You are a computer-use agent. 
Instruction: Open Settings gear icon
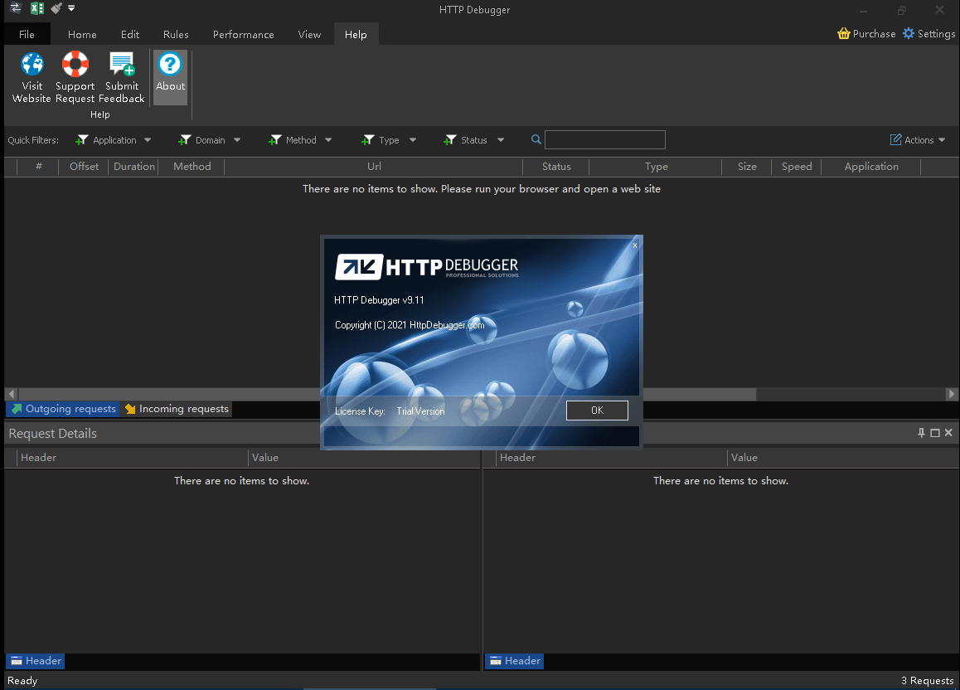pyautogui.click(x=909, y=34)
